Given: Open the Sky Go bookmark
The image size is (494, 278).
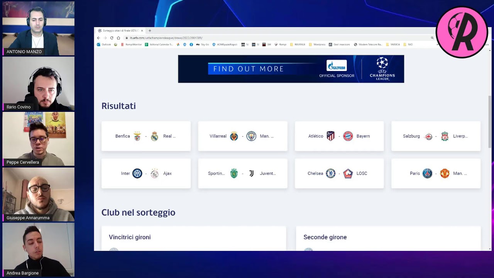Looking at the screenshot, I should tap(203, 44).
